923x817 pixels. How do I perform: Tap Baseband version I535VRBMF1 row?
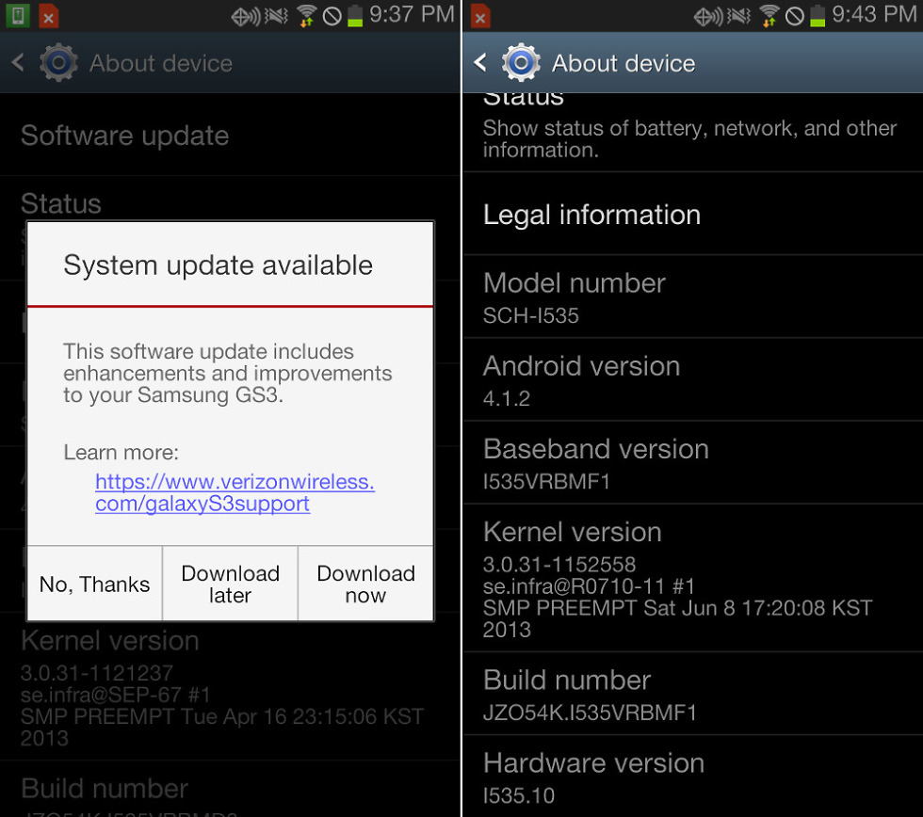click(x=693, y=463)
